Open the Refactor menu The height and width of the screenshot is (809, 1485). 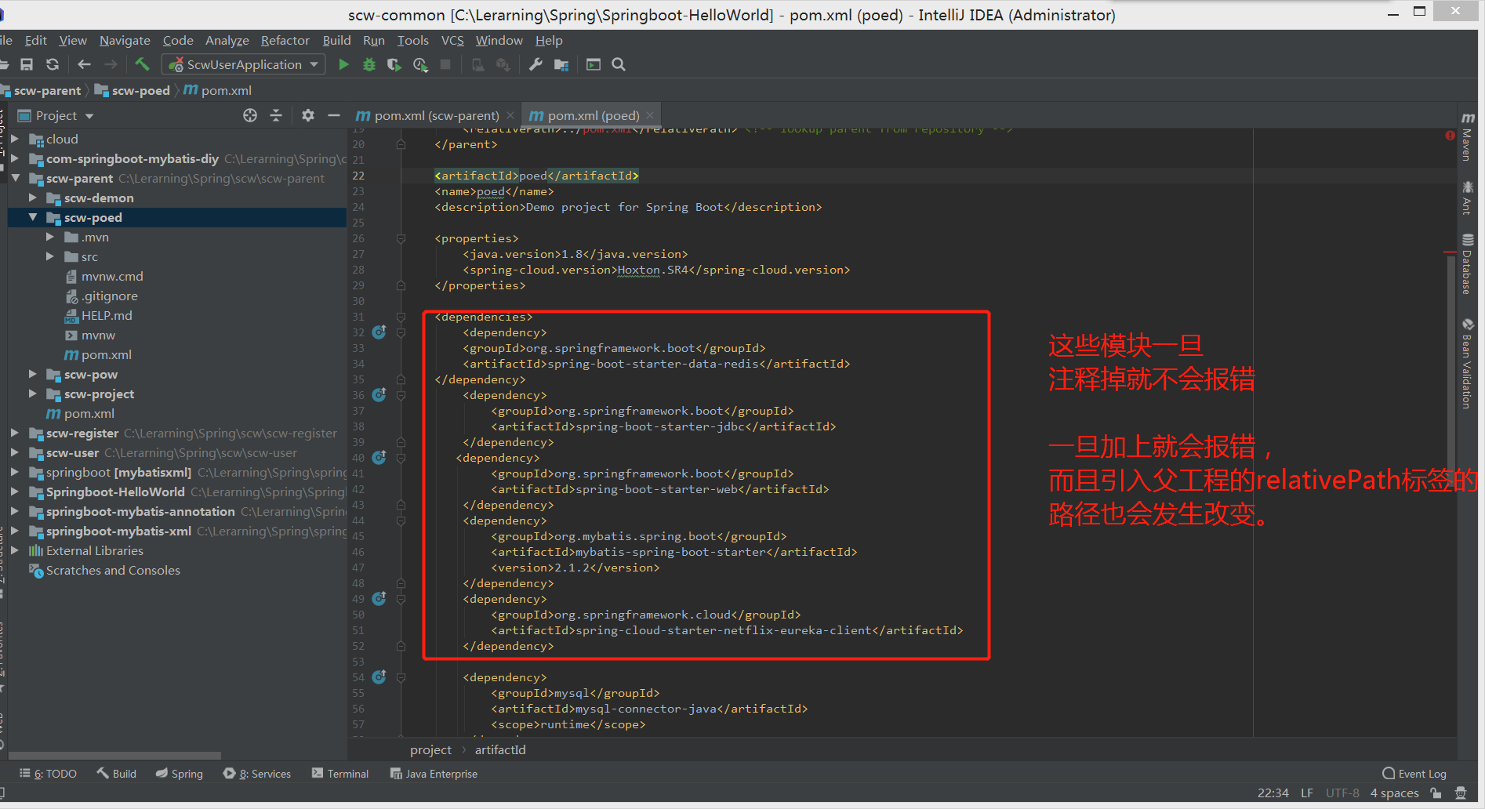coord(285,41)
